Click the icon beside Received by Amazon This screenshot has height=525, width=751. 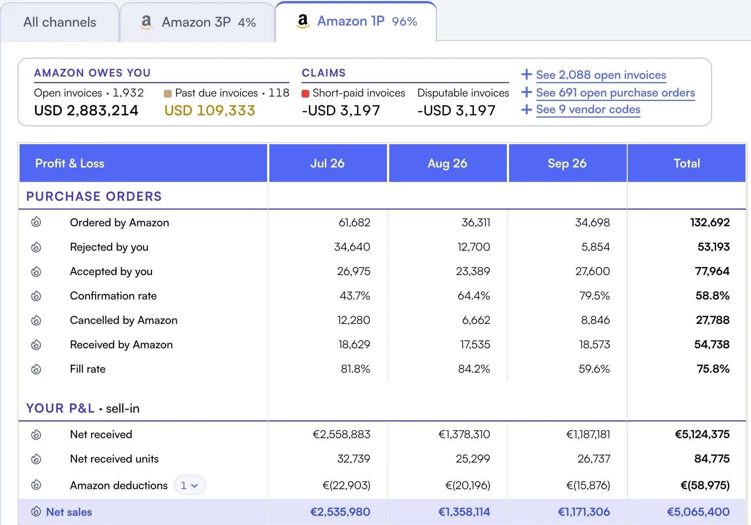click(36, 344)
